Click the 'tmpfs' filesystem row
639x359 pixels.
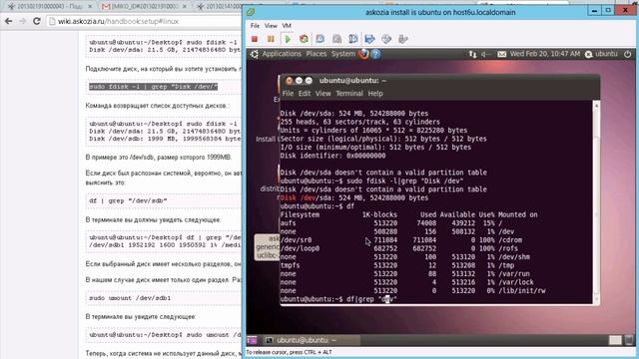(x=397, y=265)
